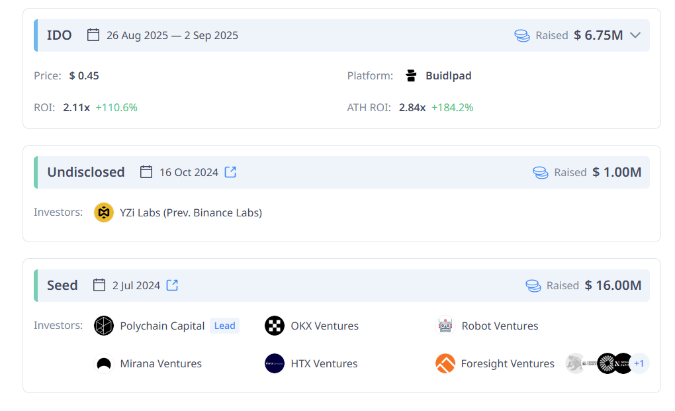Image resolution: width=675 pixels, height=411 pixels.
Task: Open YZi Labs (Prev. Binance Labs) page
Action: (191, 212)
